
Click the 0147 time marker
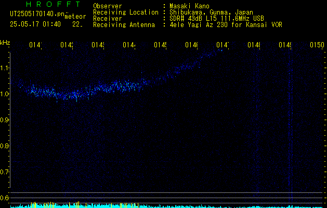pos(223,45)
